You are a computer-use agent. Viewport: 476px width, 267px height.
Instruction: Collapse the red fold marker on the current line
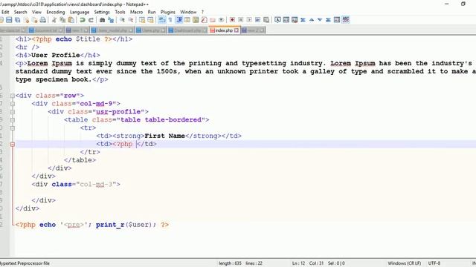click(13, 144)
